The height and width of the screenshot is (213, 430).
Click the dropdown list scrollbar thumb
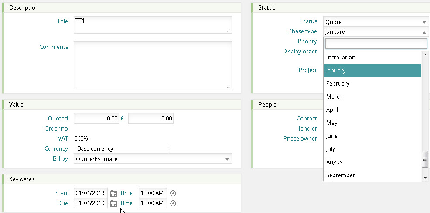425,159
